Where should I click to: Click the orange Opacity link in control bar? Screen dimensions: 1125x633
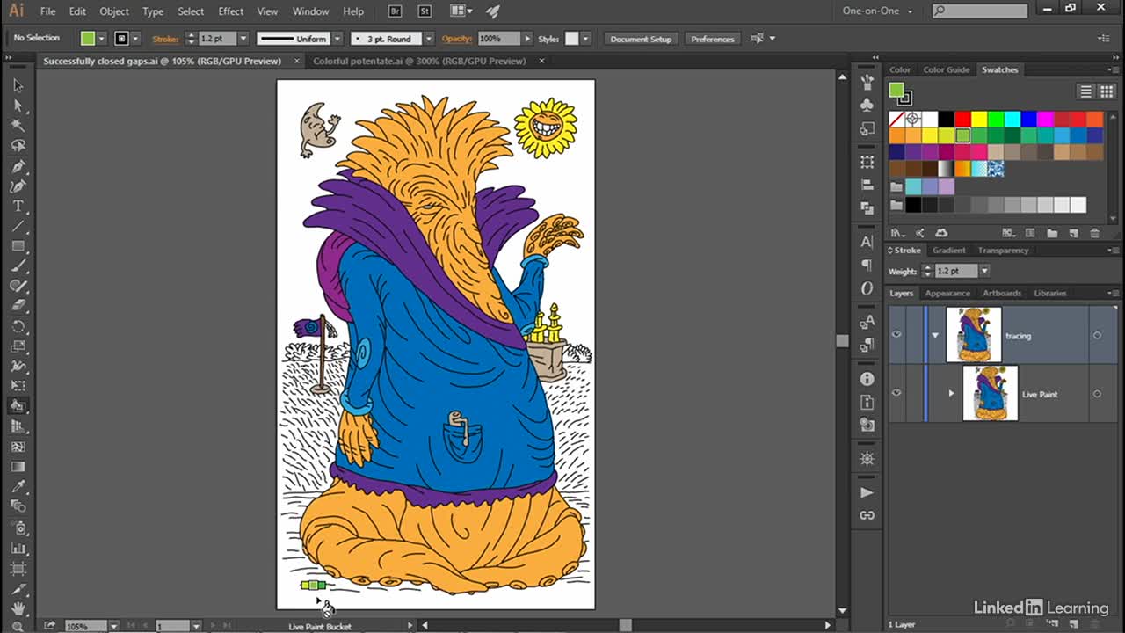[x=456, y=39]
